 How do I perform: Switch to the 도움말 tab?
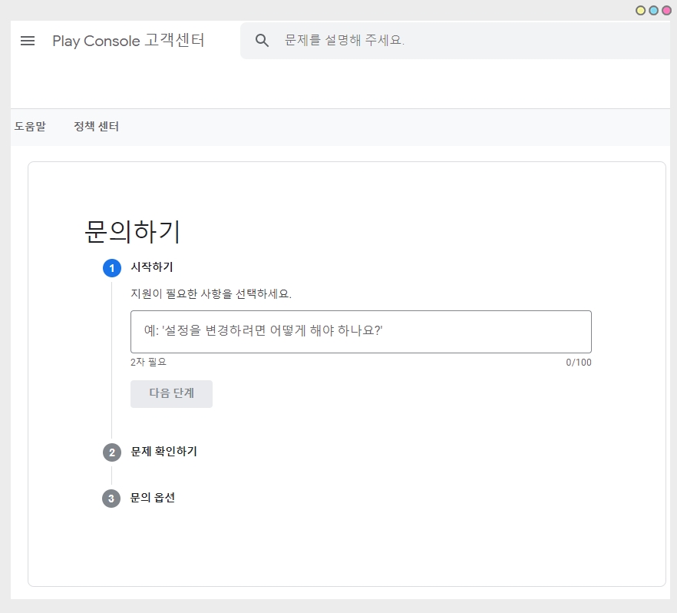point(30,127)
